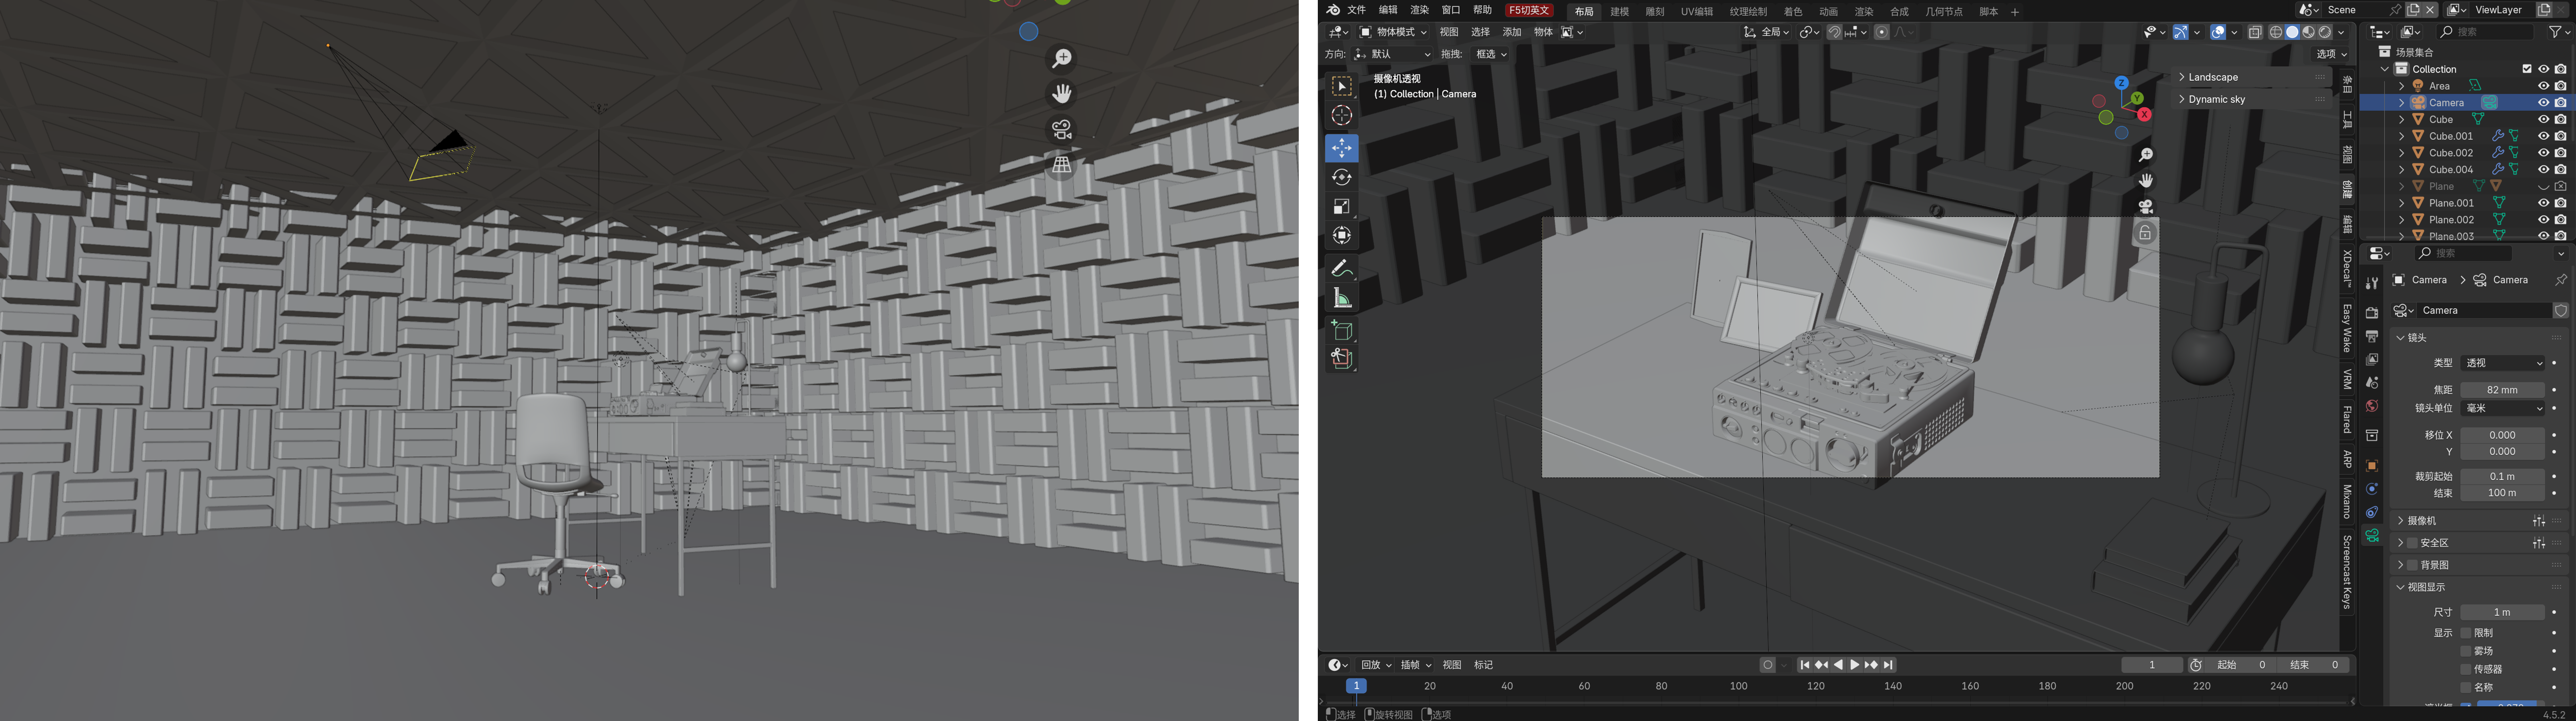Screen dimensions: 2576x721
Task: Activate the Rotate tool
Action: pos(1341,177)
